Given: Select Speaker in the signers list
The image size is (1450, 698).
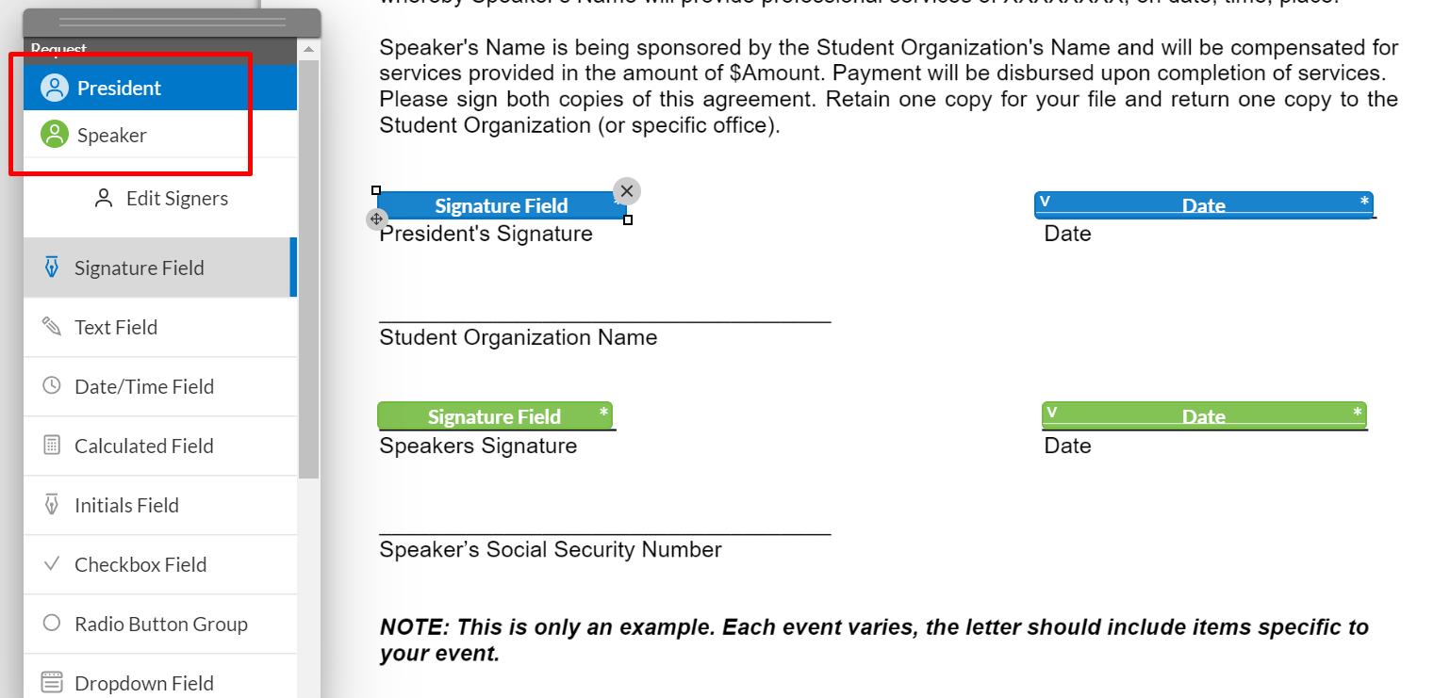Looking at the screenshot, I should tap(112, 136).
